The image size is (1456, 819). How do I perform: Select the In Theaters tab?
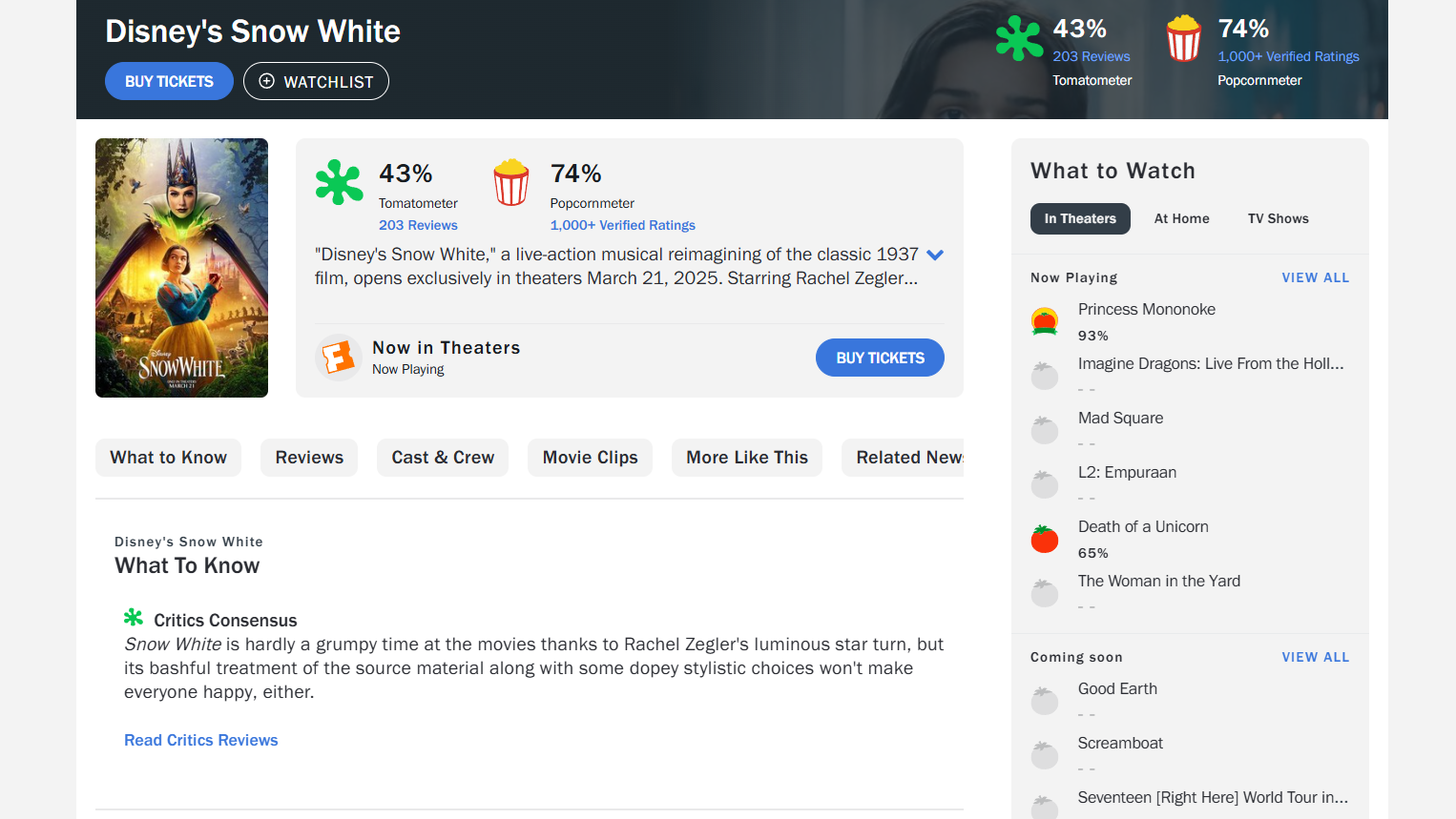tap(1080, 218)
